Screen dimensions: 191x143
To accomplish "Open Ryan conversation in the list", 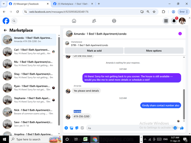I will click(29, 88).
